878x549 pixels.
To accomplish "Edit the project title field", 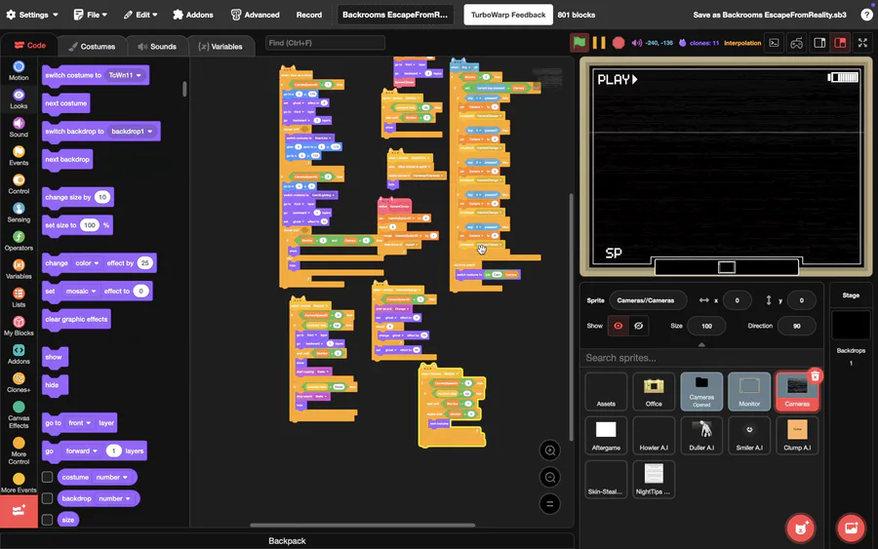I will pyautogui.click(x=395, y=15).
